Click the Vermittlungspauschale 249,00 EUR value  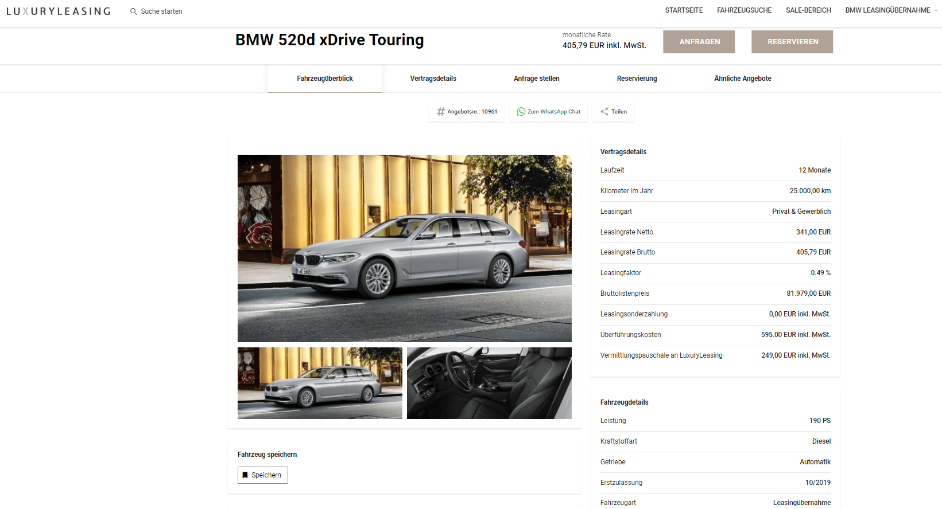796,355
